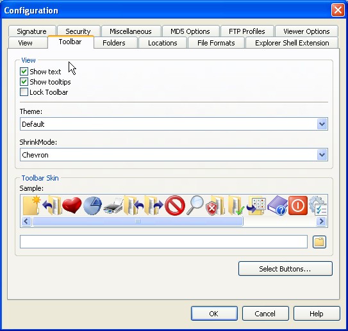Click the red prohibited stop icon
The image size is (348, 331).
(175, 206)
